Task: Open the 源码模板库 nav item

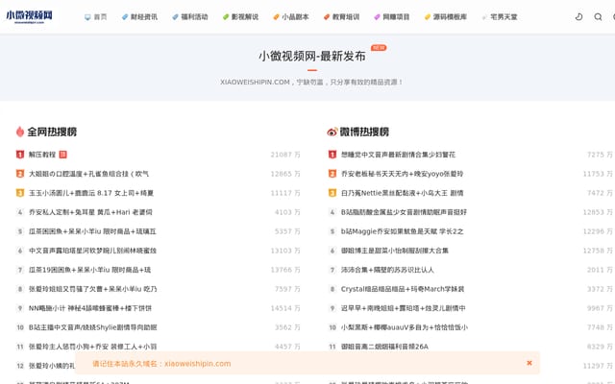Action: pos(446,17)
